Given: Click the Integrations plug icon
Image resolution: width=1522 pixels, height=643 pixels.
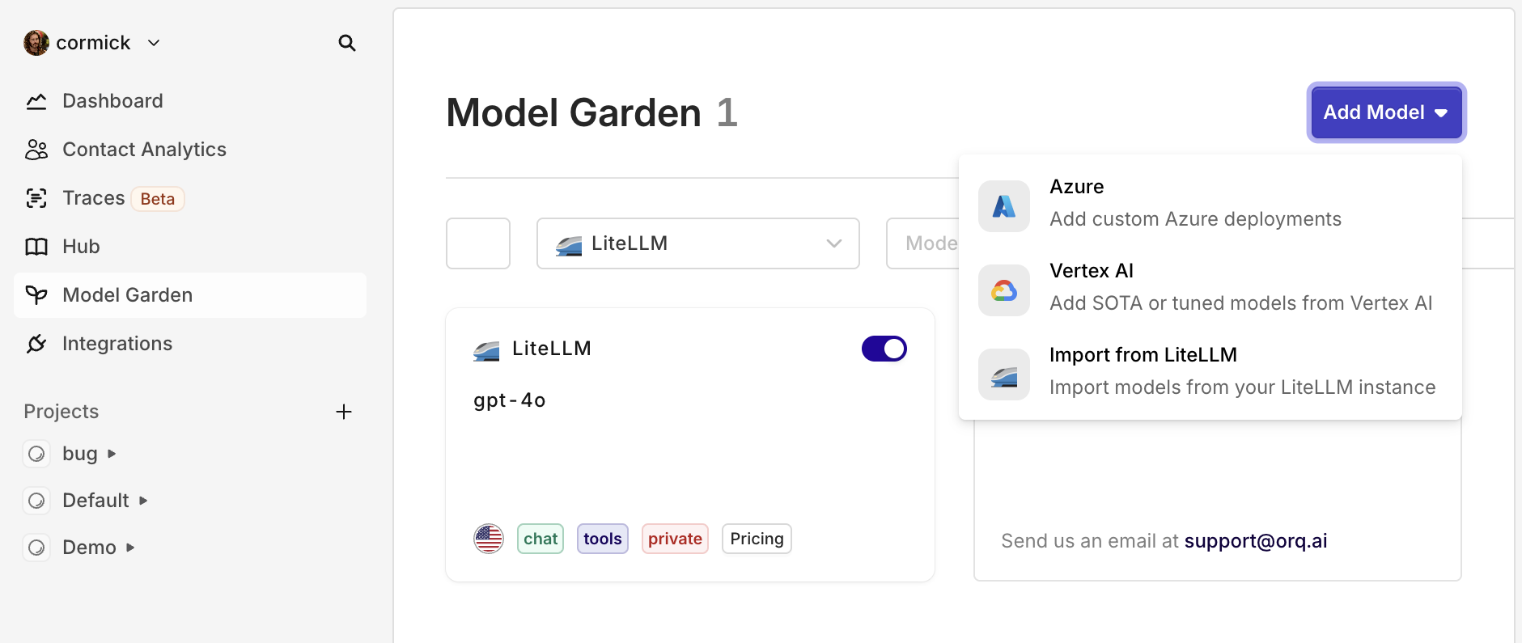Looking at the screenshot, I should click(36, 344).
